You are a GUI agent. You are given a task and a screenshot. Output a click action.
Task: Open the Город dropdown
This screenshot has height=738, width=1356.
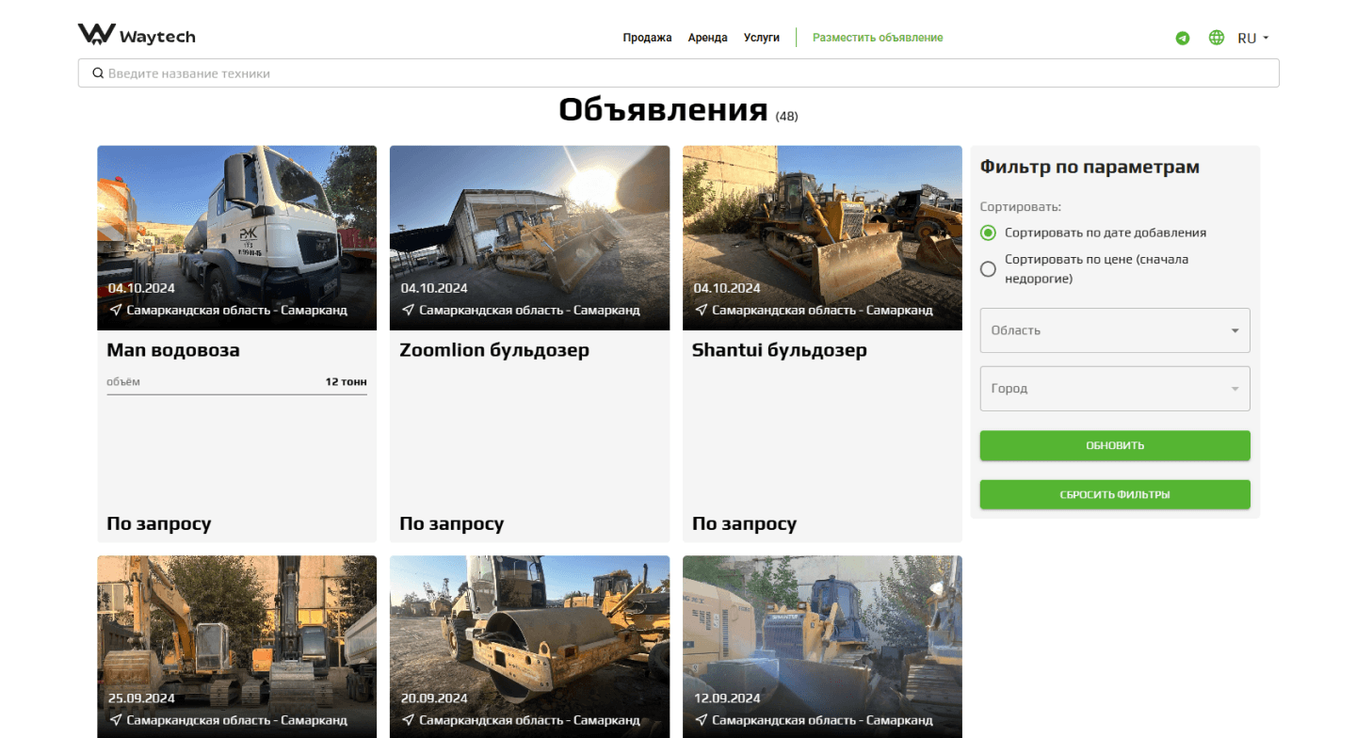click(x=1115, y=389)
